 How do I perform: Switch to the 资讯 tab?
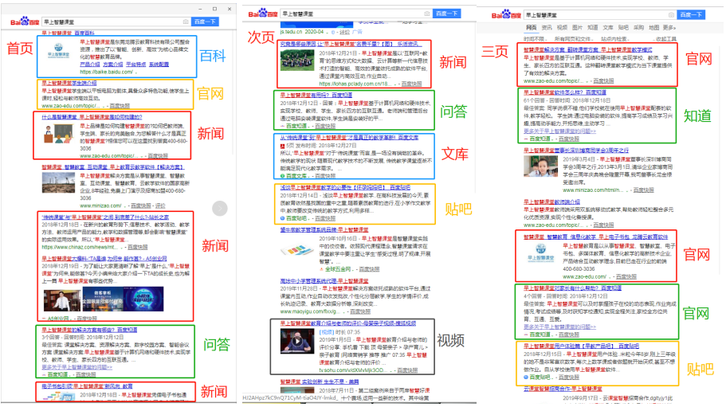click(x=547, y=27)
